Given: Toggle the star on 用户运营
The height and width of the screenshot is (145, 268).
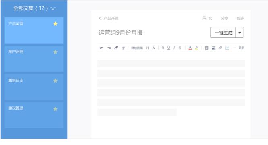Looking at the screenshot, I should tap(55, 52).
